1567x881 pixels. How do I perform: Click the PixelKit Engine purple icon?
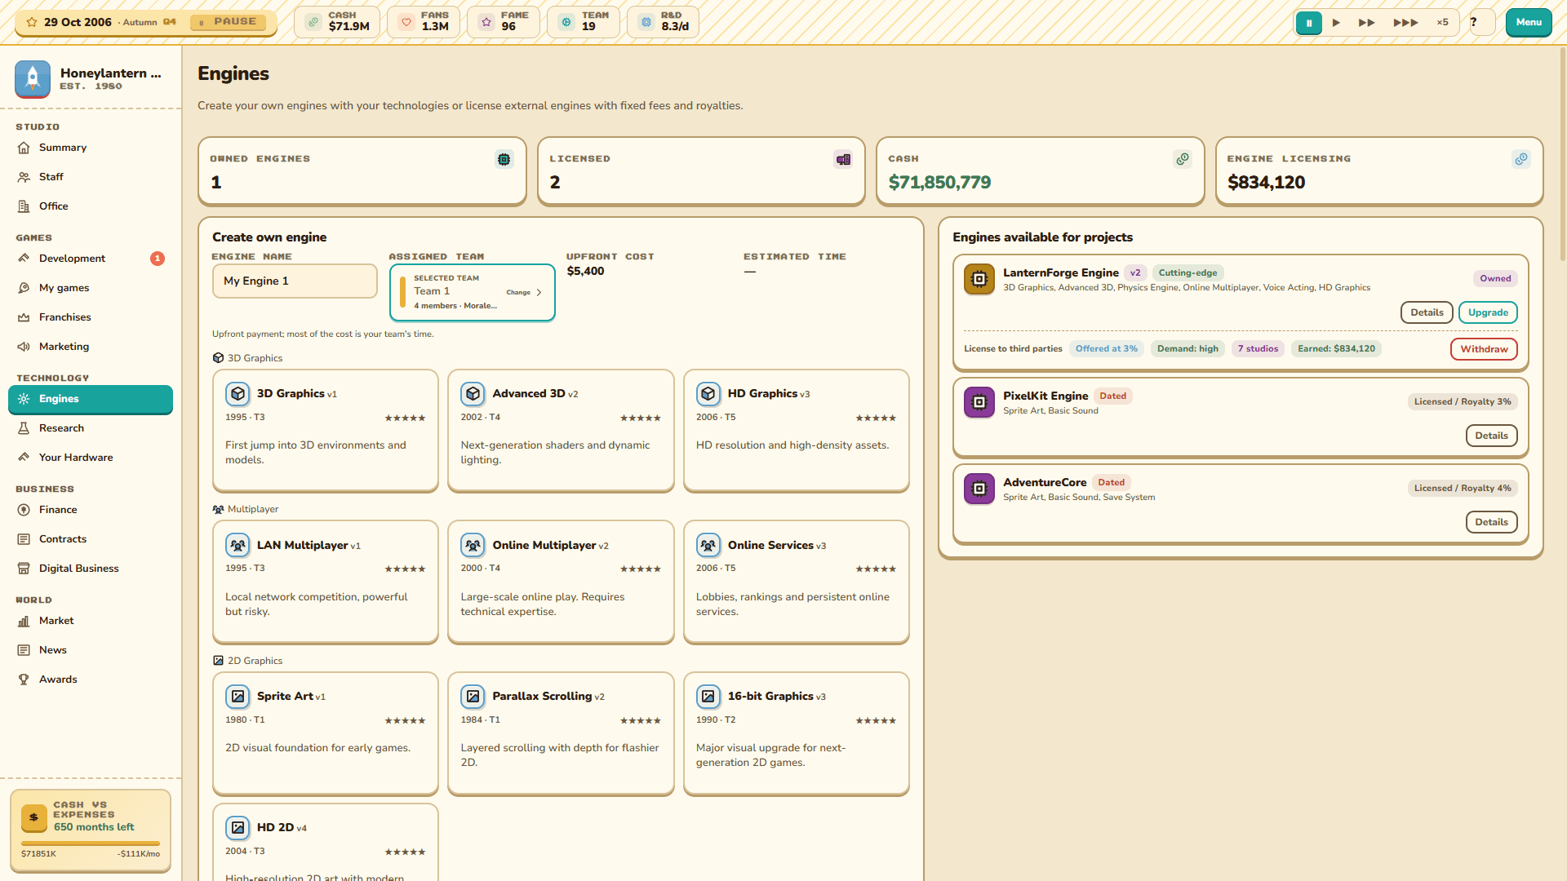click(x=979, y=402)
